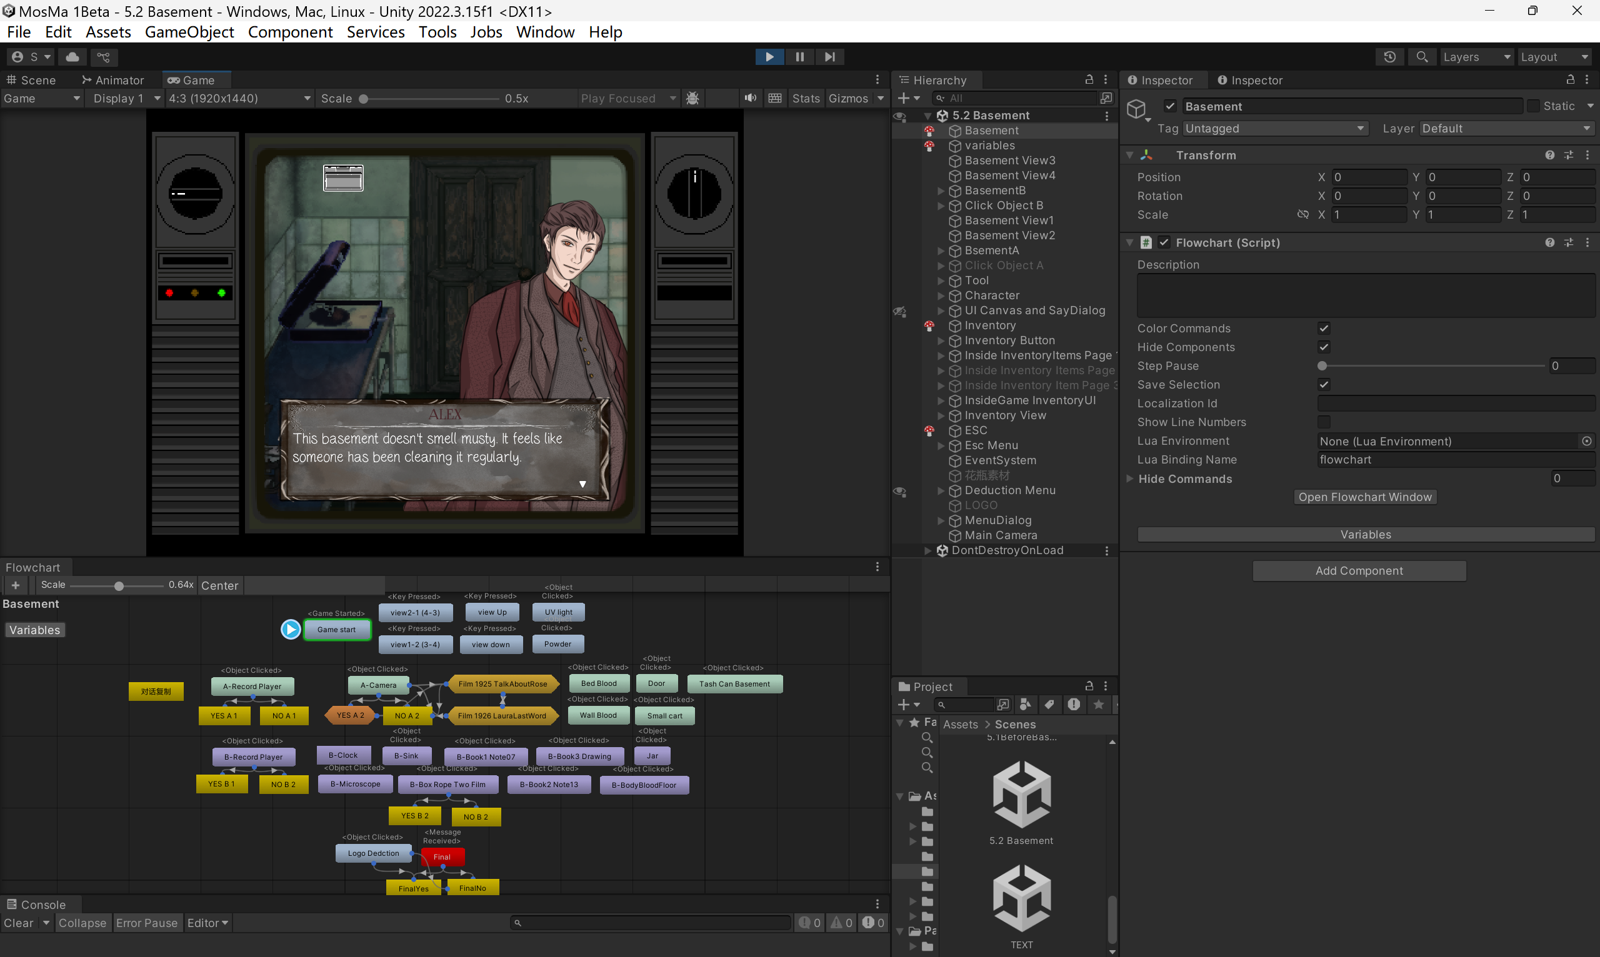1600x957 pixels.
Task: Open the version control icon
Action: click(103, 57)
